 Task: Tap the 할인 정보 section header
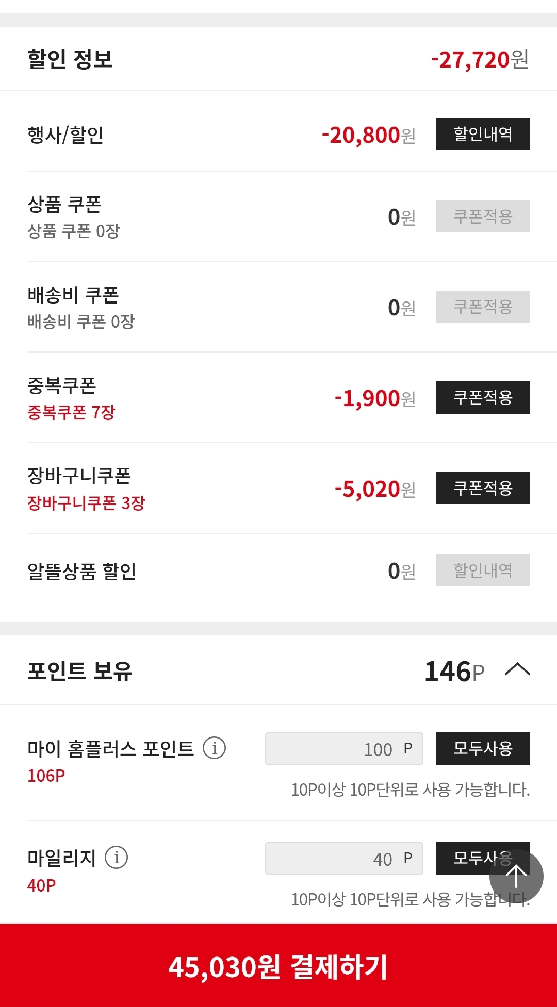coord(70,59)
